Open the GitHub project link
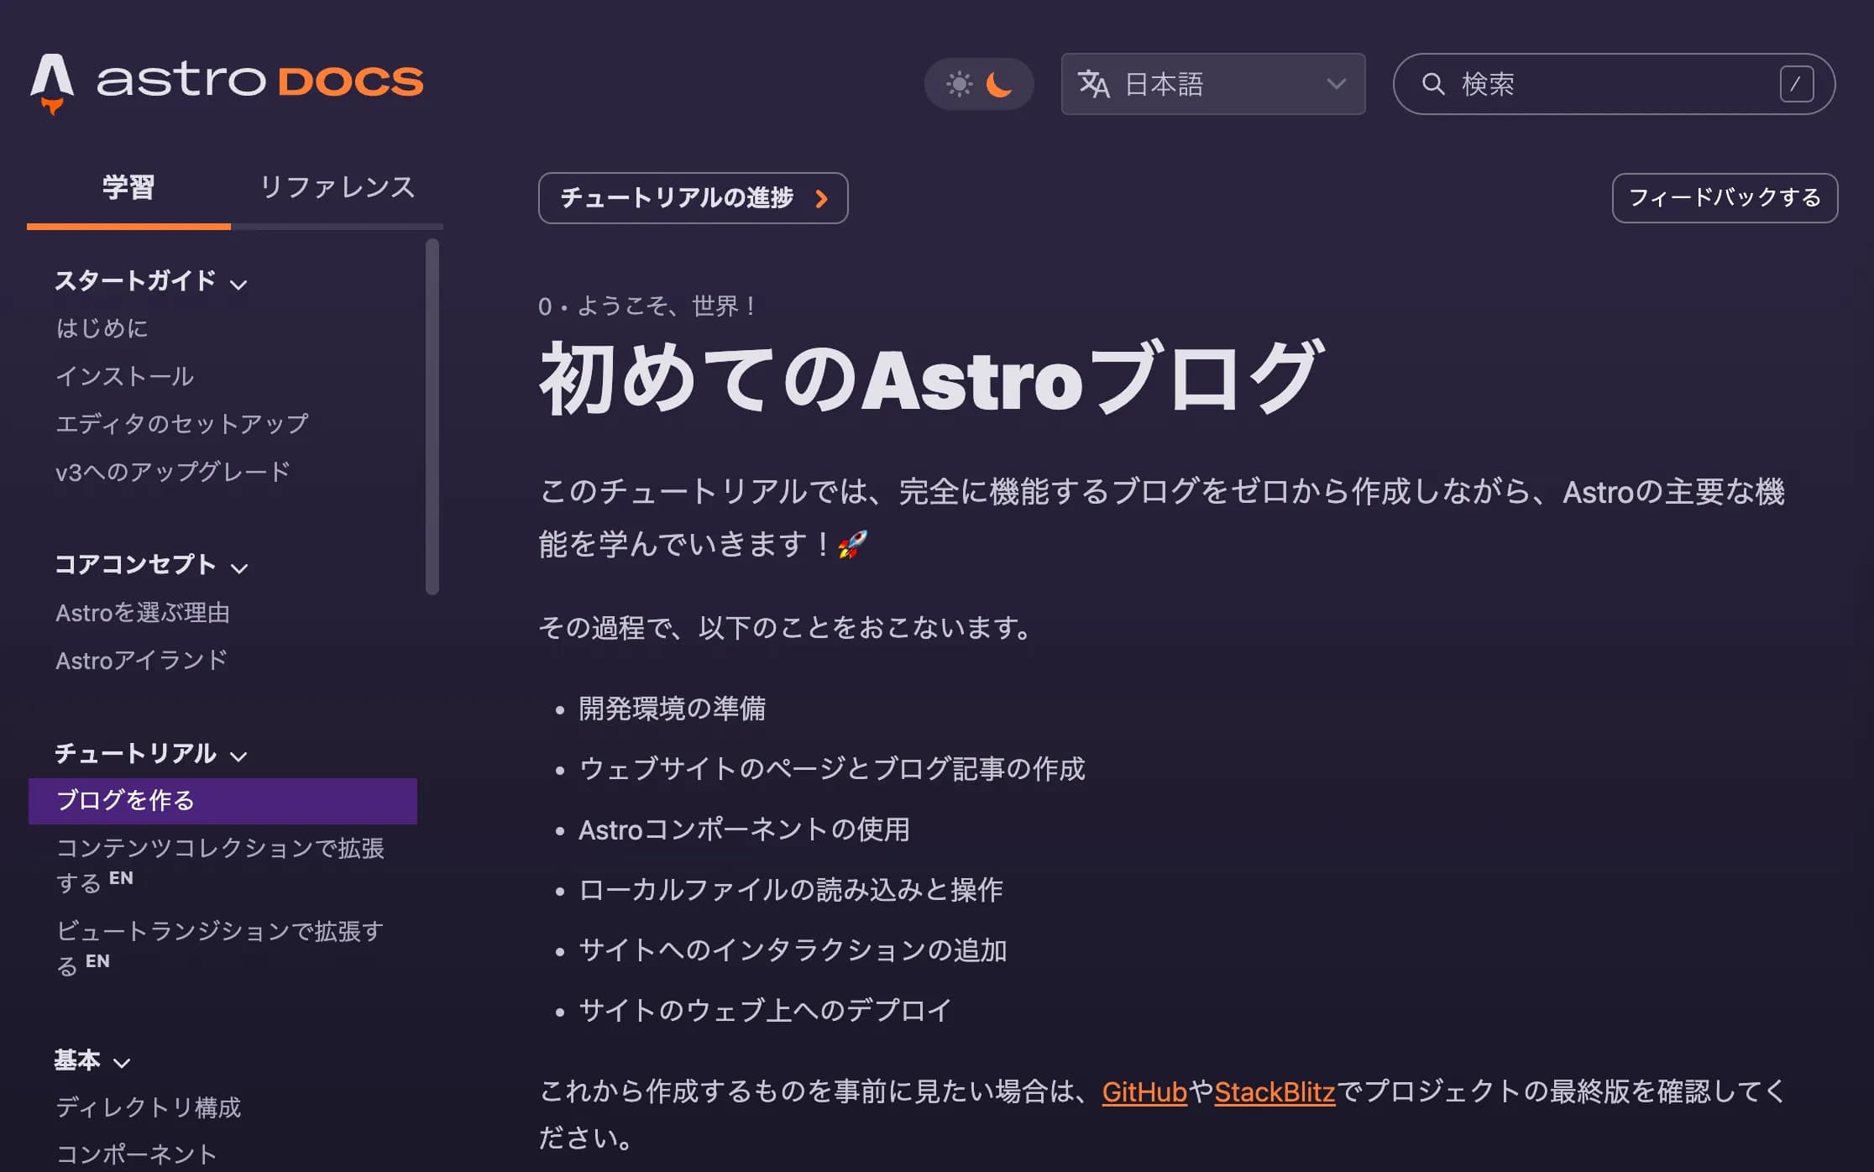The width and height of the screenshot is (1874, 1172). click(x=1144, y=1091)
